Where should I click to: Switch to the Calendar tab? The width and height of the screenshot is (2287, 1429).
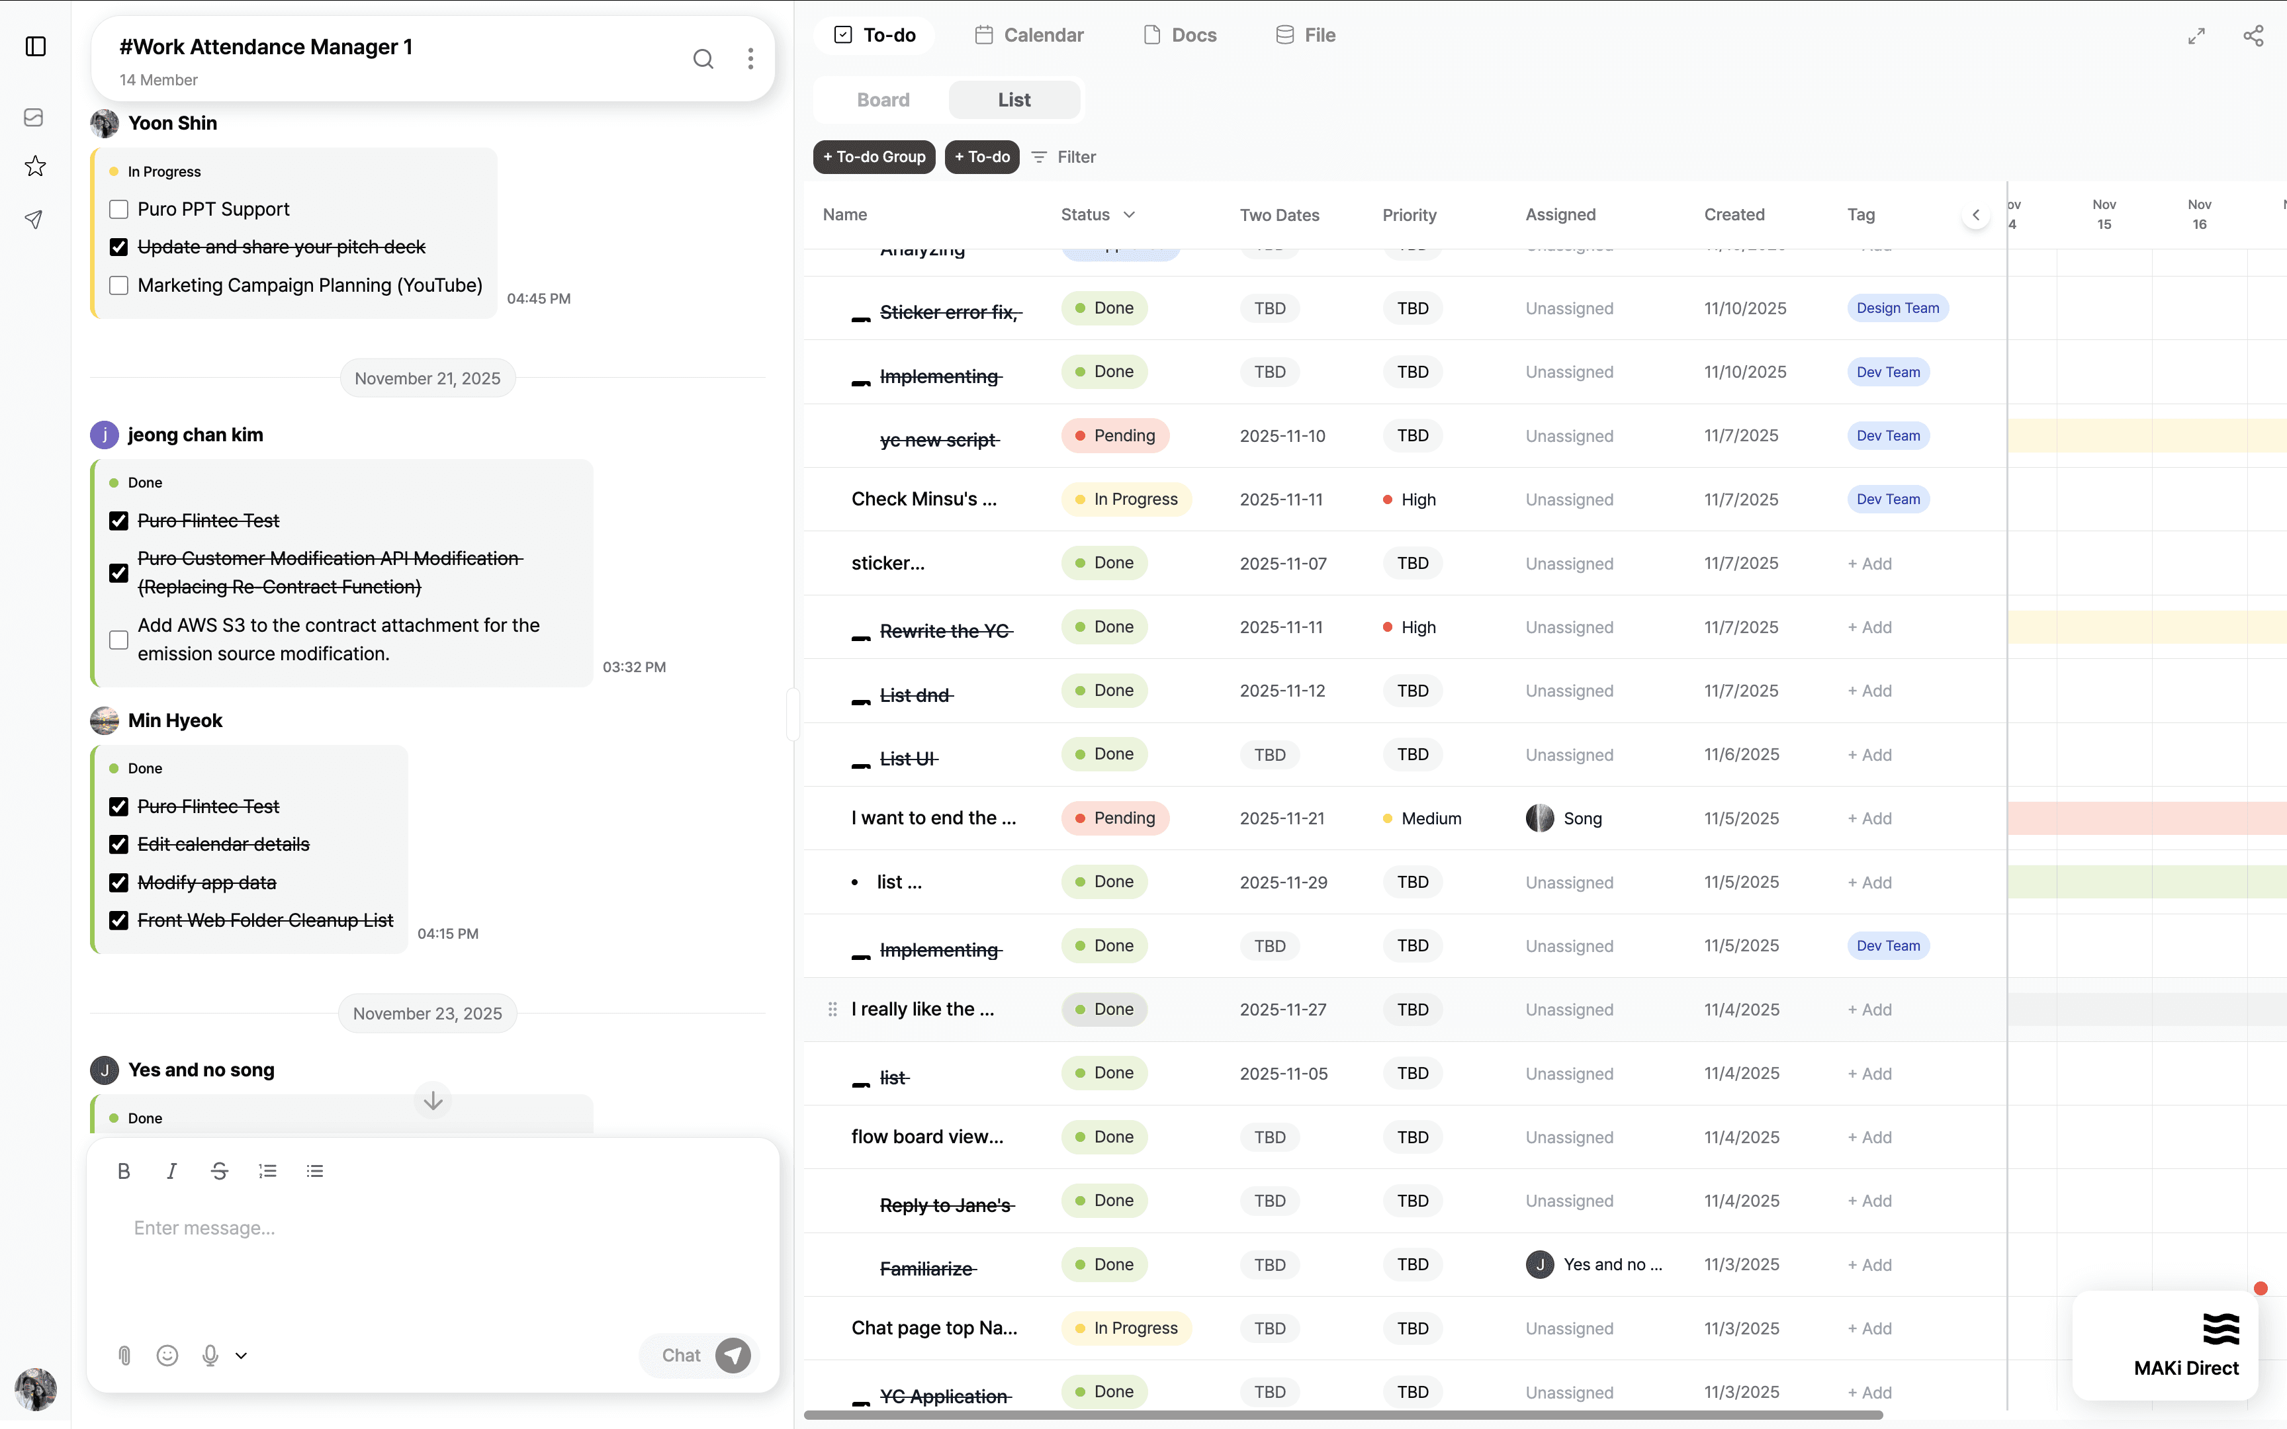(1029, 35)
